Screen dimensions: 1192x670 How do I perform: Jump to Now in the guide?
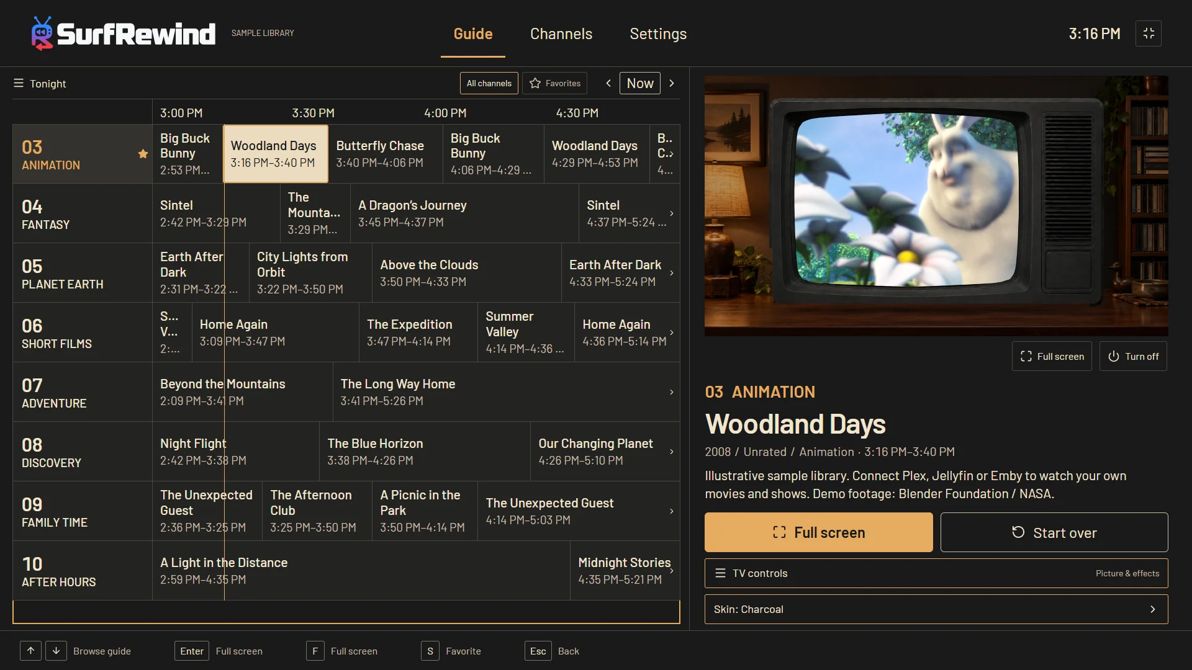(x=640, y=83)
